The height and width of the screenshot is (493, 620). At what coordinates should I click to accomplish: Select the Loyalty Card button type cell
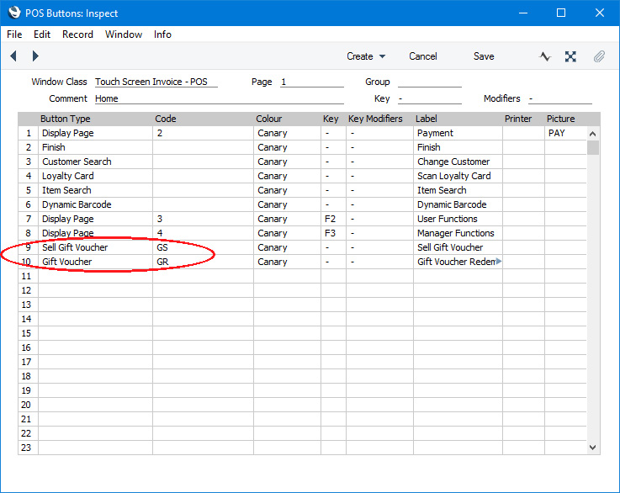tap(95, 176)
